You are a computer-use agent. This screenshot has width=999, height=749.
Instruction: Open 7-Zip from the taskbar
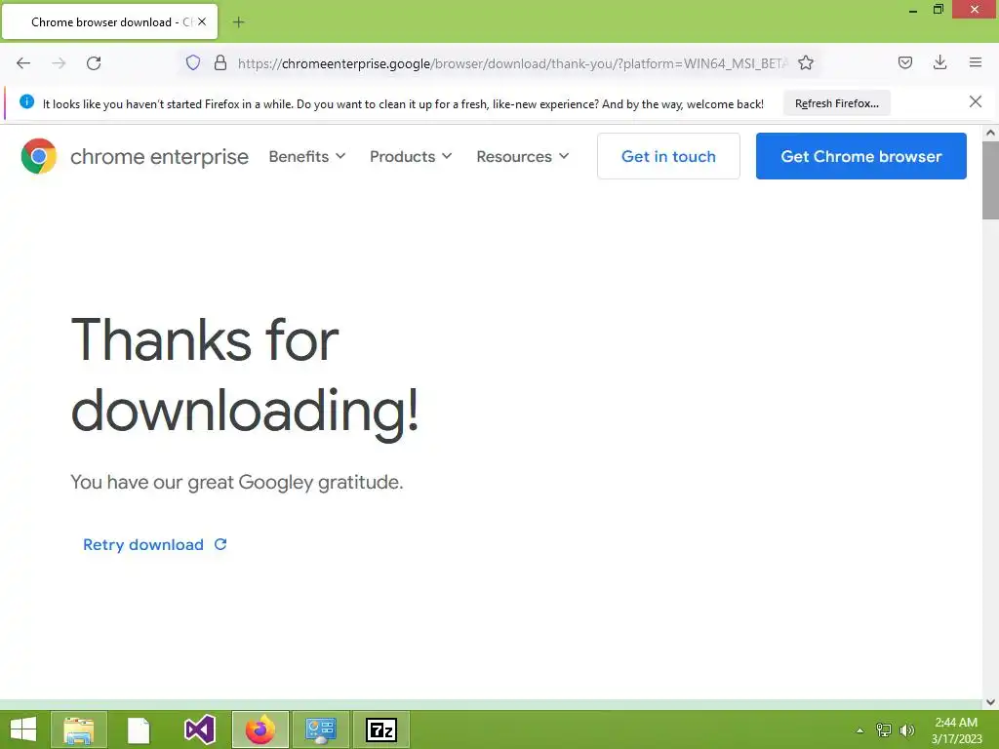[x=381, y=729]
